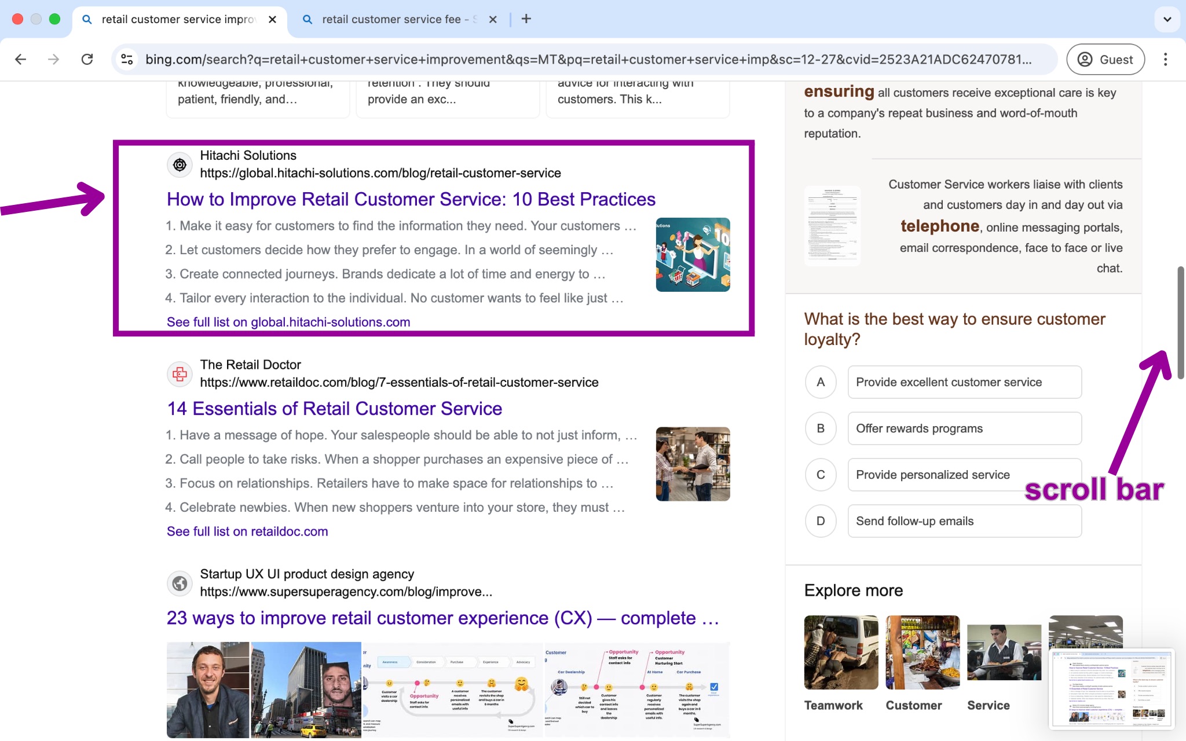Click the Hitachi Solutions blog URL text
This screenshot has width=1186, height=741.
coord(380,173)
